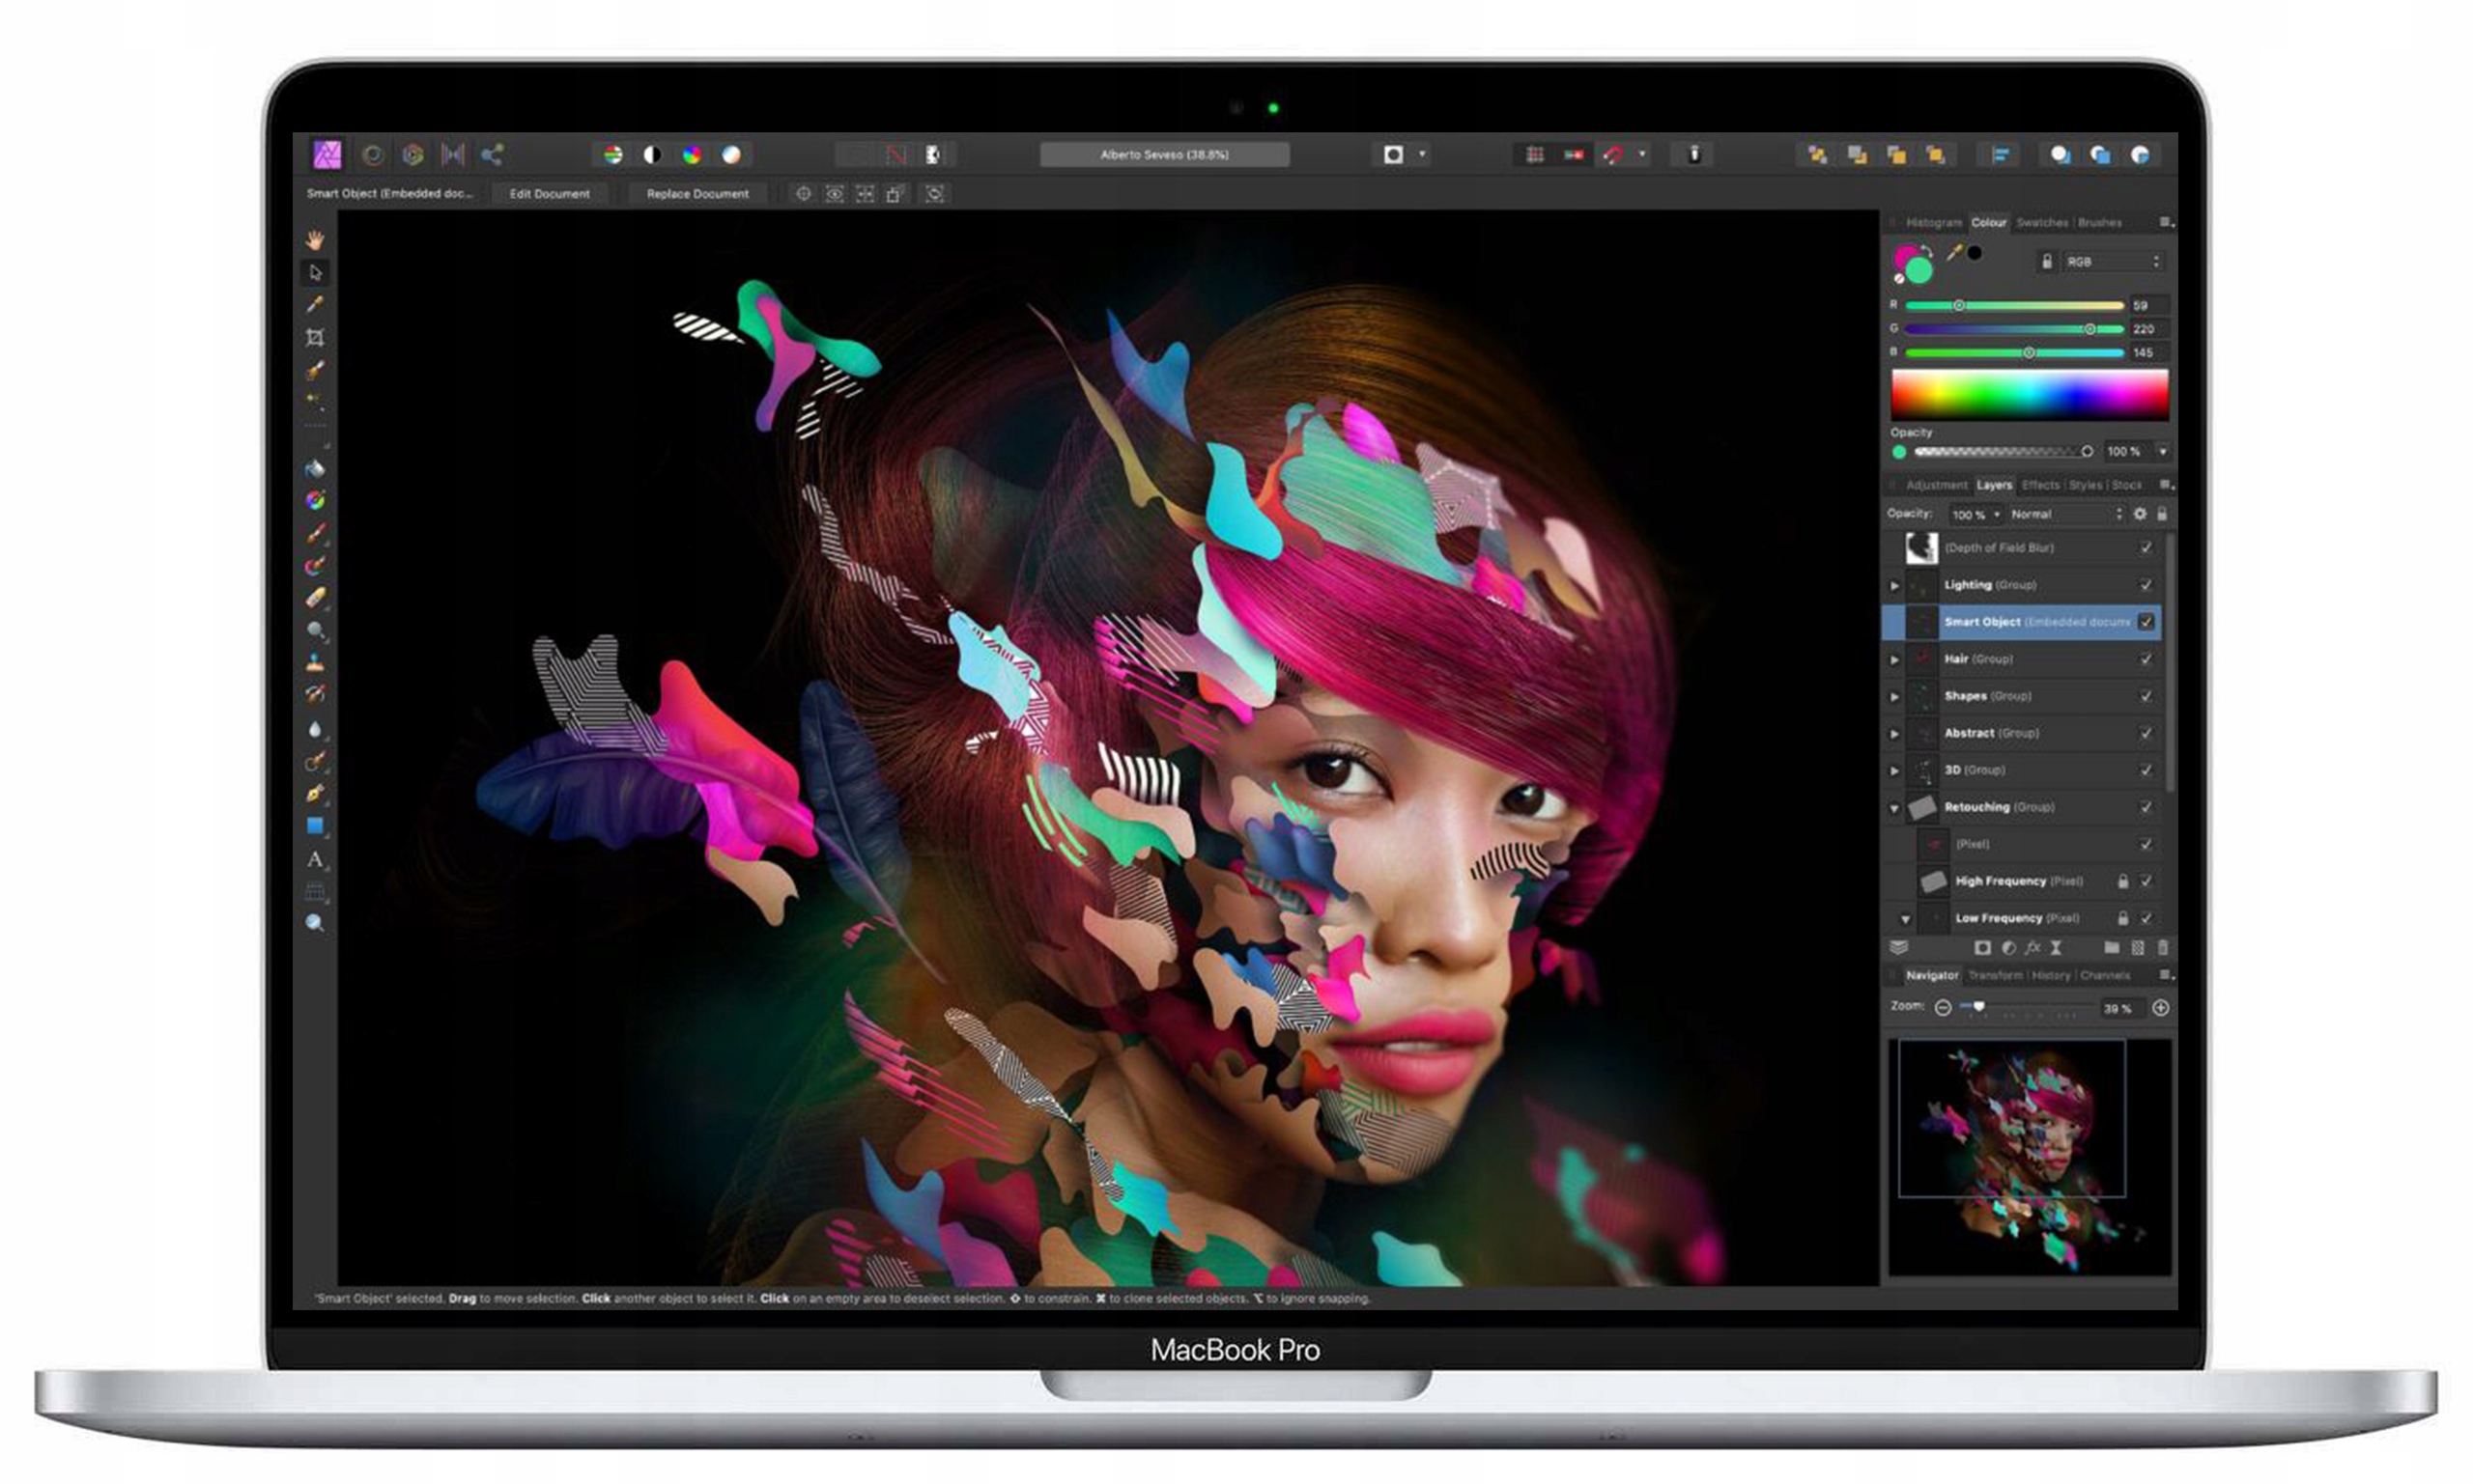
Task: Expand the 3D group
Action: 1893,770
